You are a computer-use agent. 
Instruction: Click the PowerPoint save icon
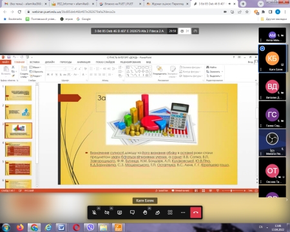click(9, 57)
